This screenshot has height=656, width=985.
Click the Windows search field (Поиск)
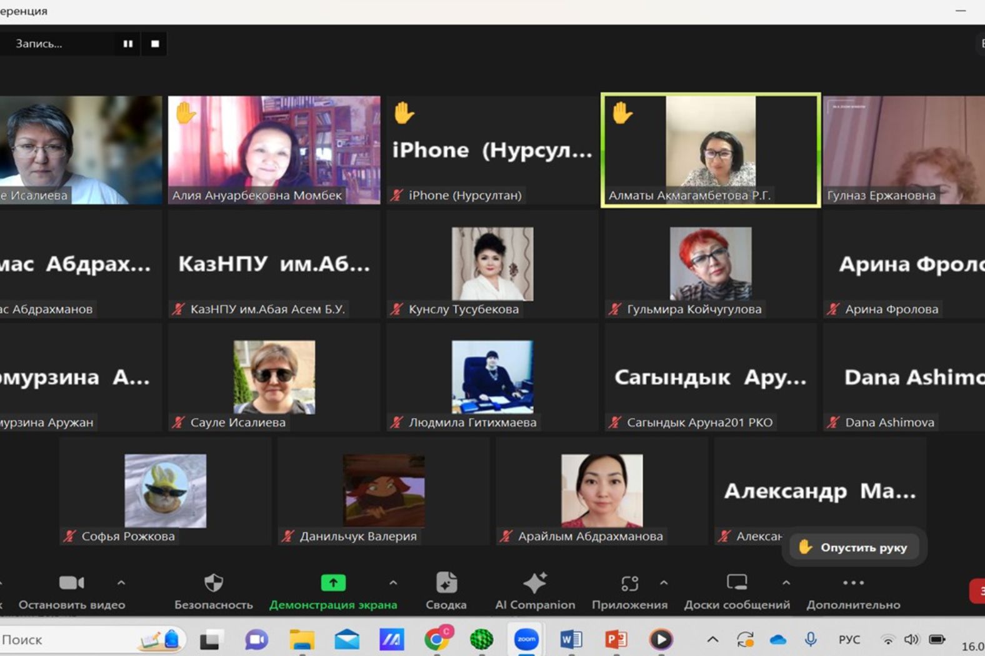tap(69, 639)
